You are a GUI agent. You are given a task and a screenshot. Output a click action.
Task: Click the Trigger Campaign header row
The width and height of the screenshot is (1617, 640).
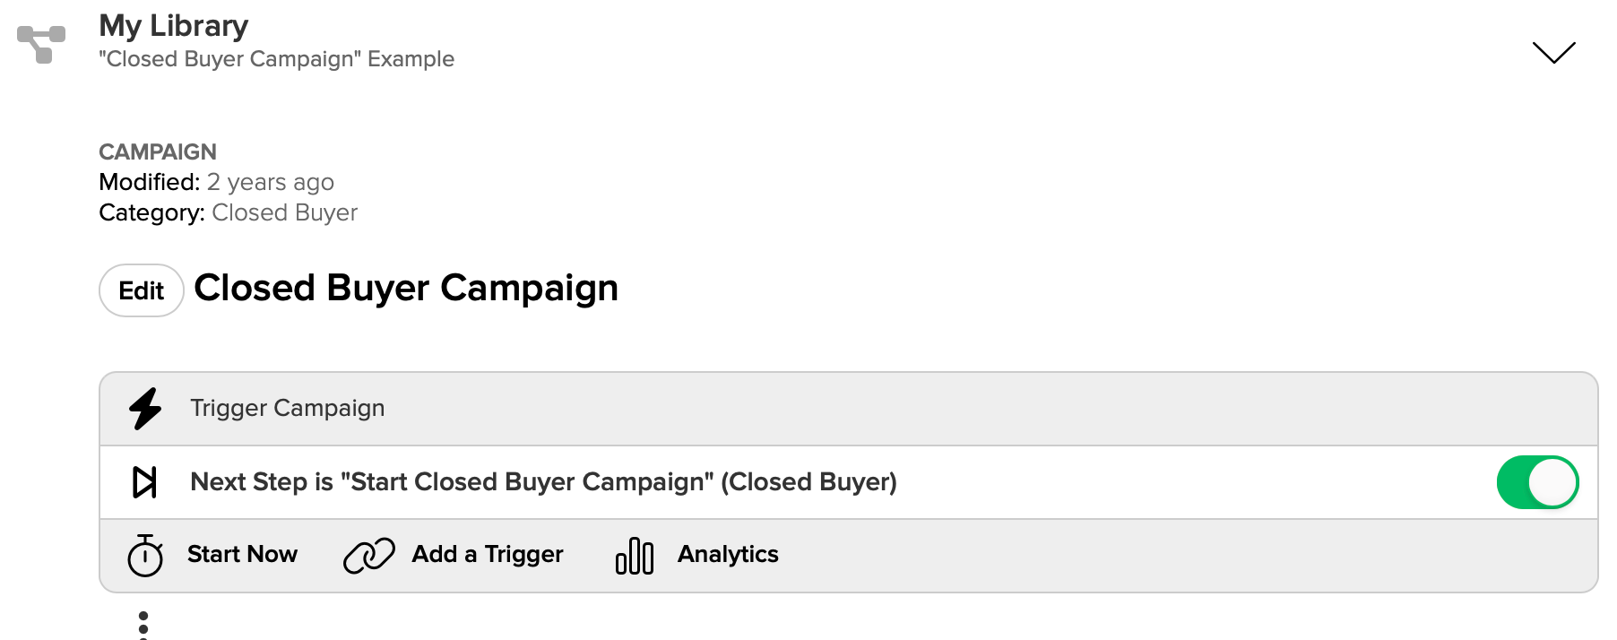click(x=849, y=409)
